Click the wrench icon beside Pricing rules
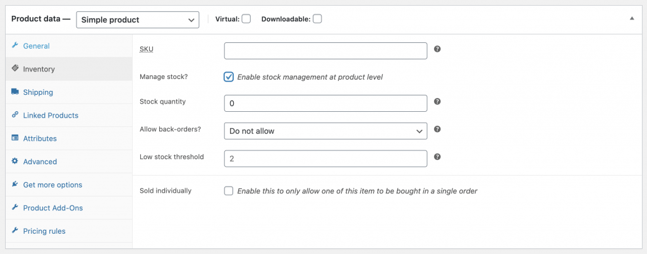This screenshot has height=254, width=647. pos(15,230)
